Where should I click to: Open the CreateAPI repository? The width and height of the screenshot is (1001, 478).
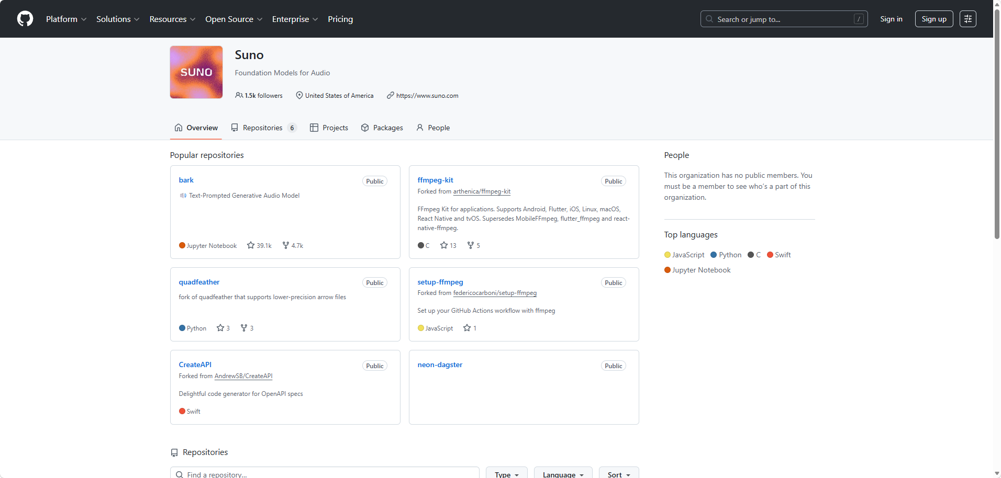pyautogui.click(x=195, y=365)
